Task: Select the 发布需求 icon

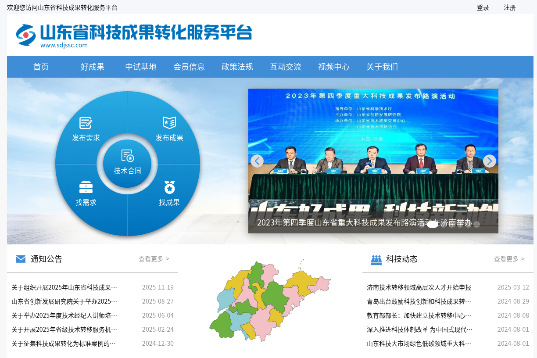Action: [x=86, y=123]
